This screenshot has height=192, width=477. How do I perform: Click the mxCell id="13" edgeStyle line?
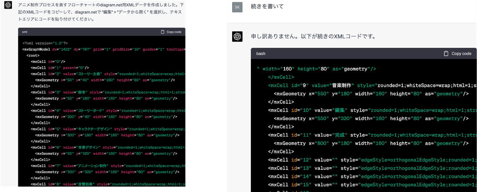tap(372, 168)
